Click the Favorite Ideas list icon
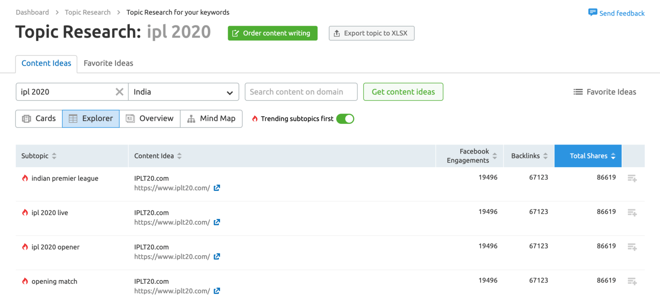Viewport: 660px width, 304px height. pos(577,92)
